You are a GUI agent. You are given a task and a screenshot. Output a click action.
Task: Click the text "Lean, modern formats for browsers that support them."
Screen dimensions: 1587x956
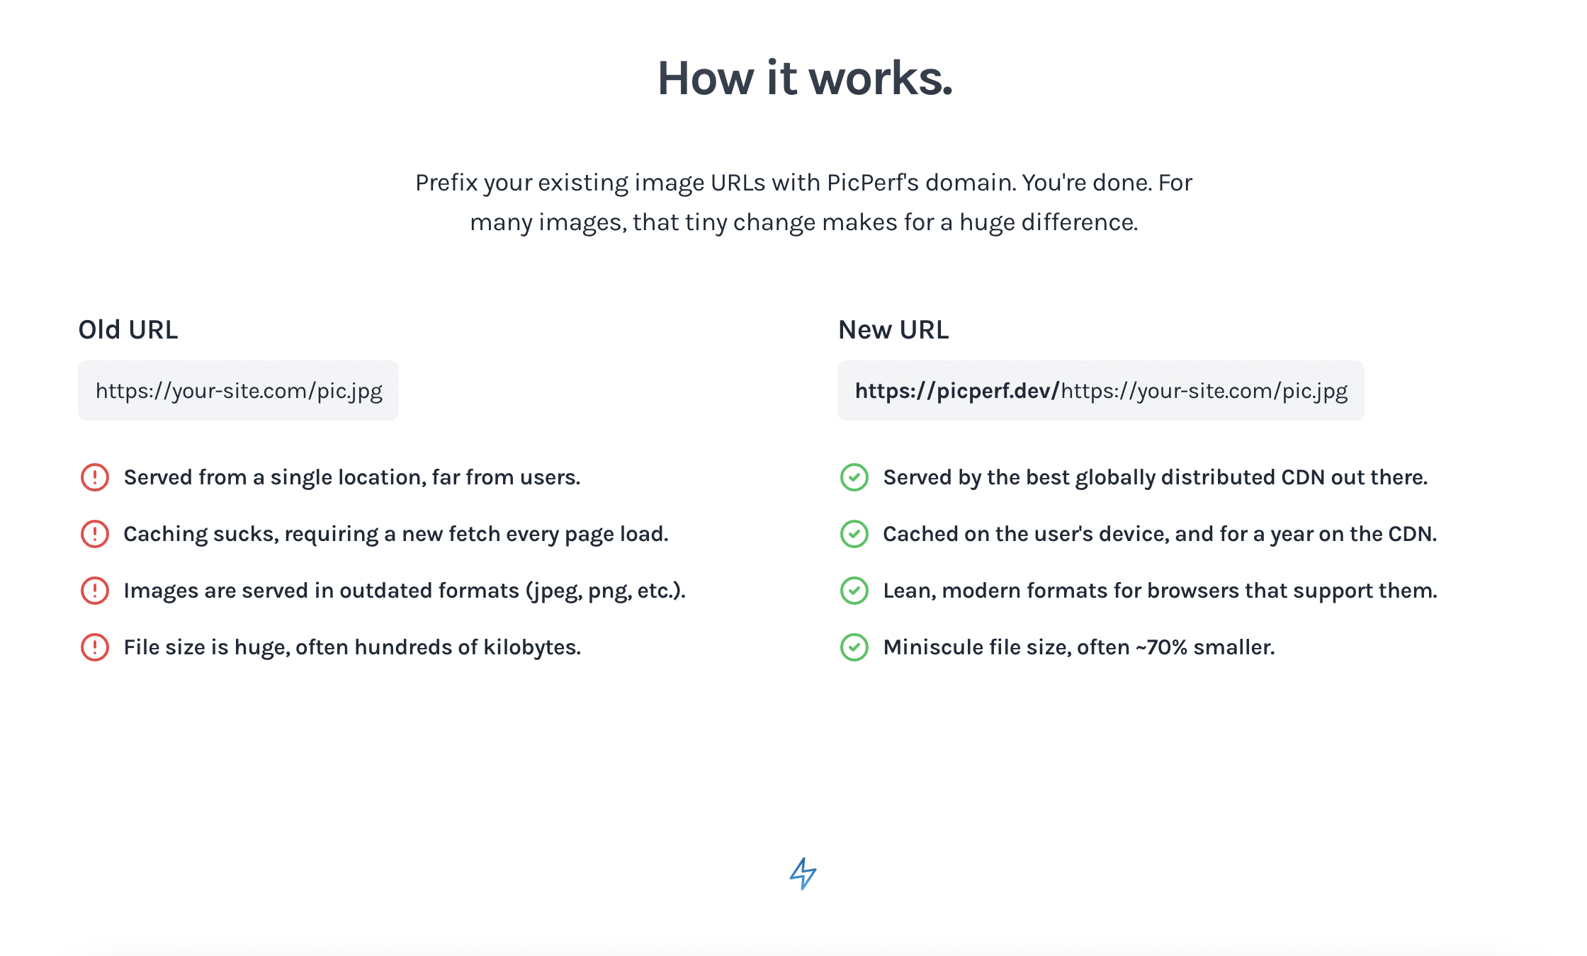pos(1160,591)
